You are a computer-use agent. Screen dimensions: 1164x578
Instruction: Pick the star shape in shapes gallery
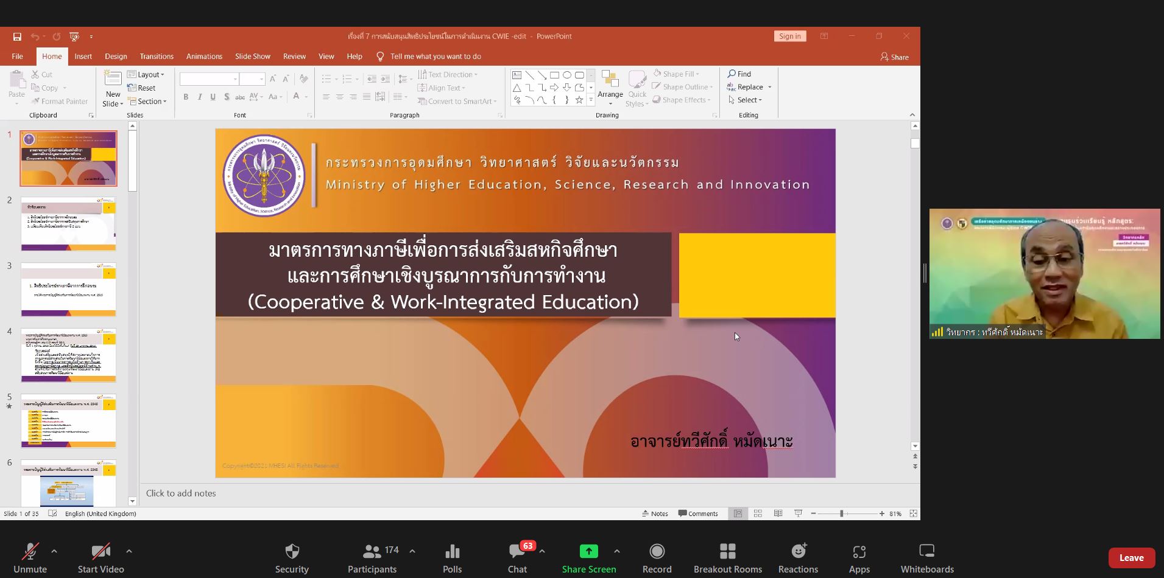[x=579, y=100]
